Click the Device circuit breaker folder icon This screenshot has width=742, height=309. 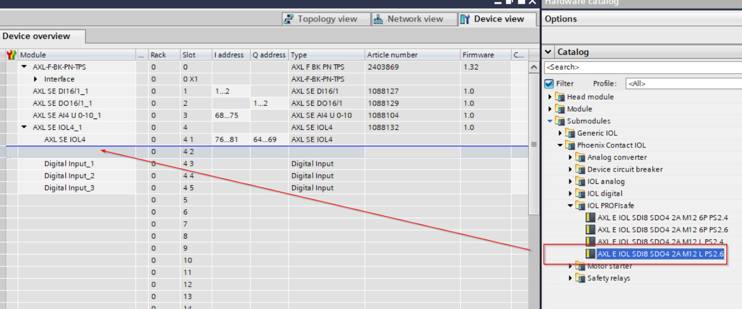pyautogui.click(x=580, y=170)
